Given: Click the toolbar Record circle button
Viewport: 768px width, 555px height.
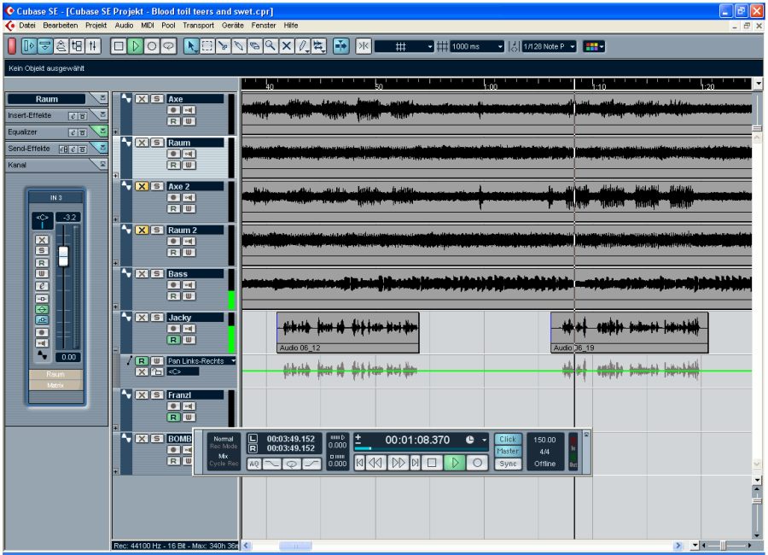Looking at the screenshot, I should (152, 46).
